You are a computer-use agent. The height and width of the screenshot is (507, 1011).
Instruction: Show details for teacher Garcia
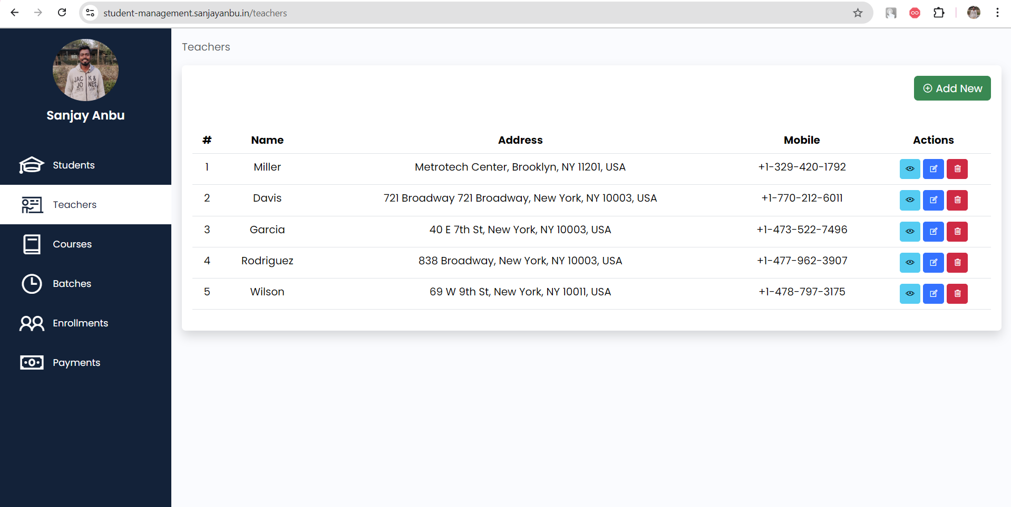coord(909,232)
